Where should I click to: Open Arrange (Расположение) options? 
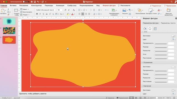point(139,10)
